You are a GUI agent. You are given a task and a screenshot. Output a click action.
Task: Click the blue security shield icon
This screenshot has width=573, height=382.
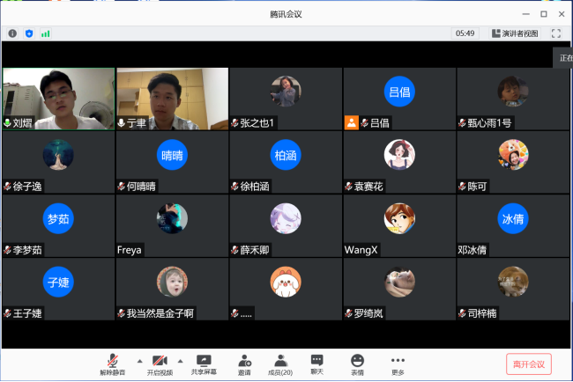29,33
